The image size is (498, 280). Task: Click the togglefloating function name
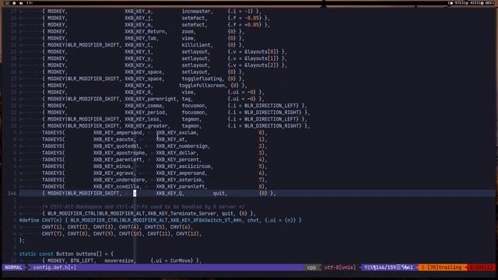pyautogui.click(x=202, y=79)
